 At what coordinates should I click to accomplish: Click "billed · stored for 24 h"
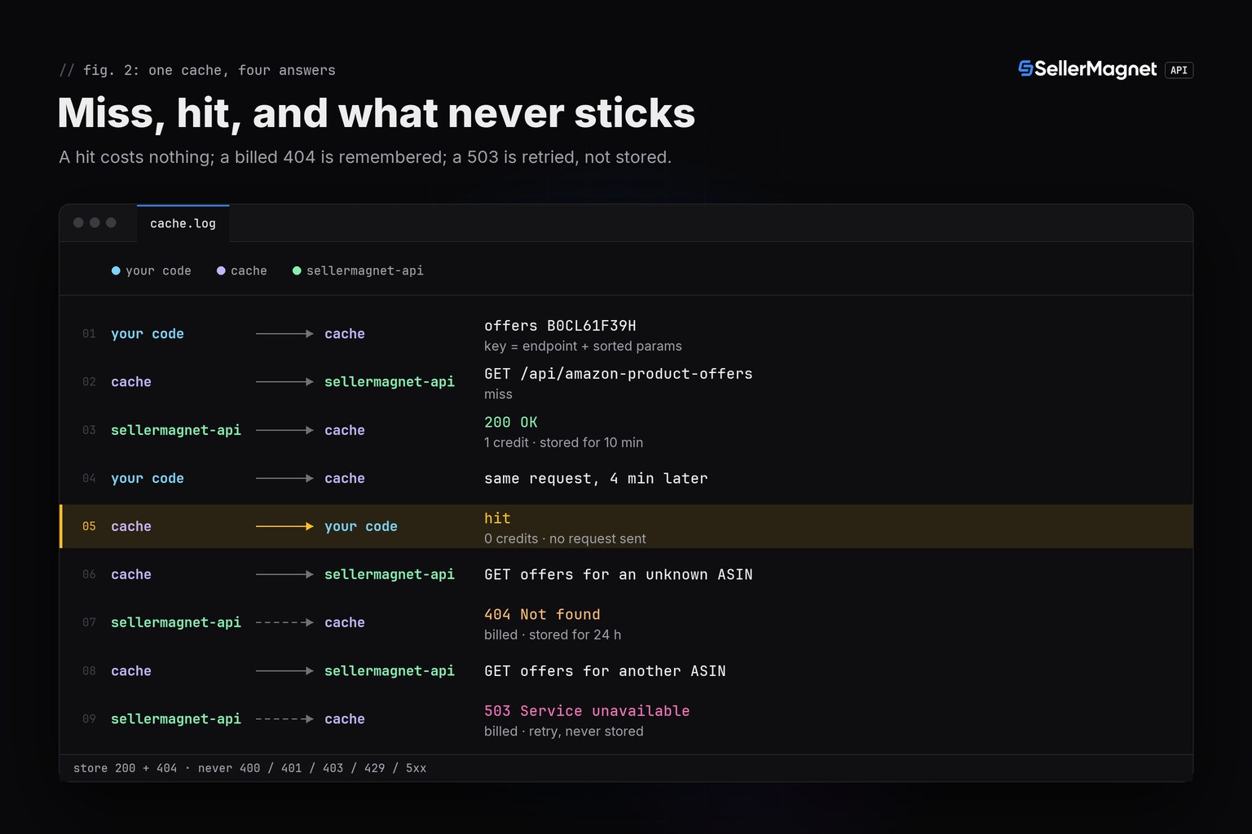coord(553,634)
